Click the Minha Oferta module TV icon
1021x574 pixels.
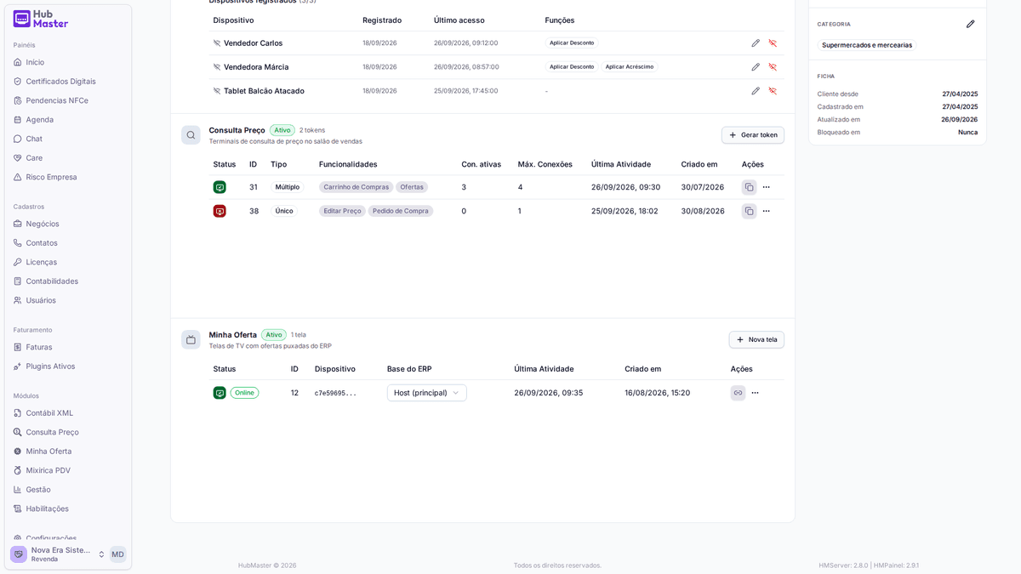191,339
